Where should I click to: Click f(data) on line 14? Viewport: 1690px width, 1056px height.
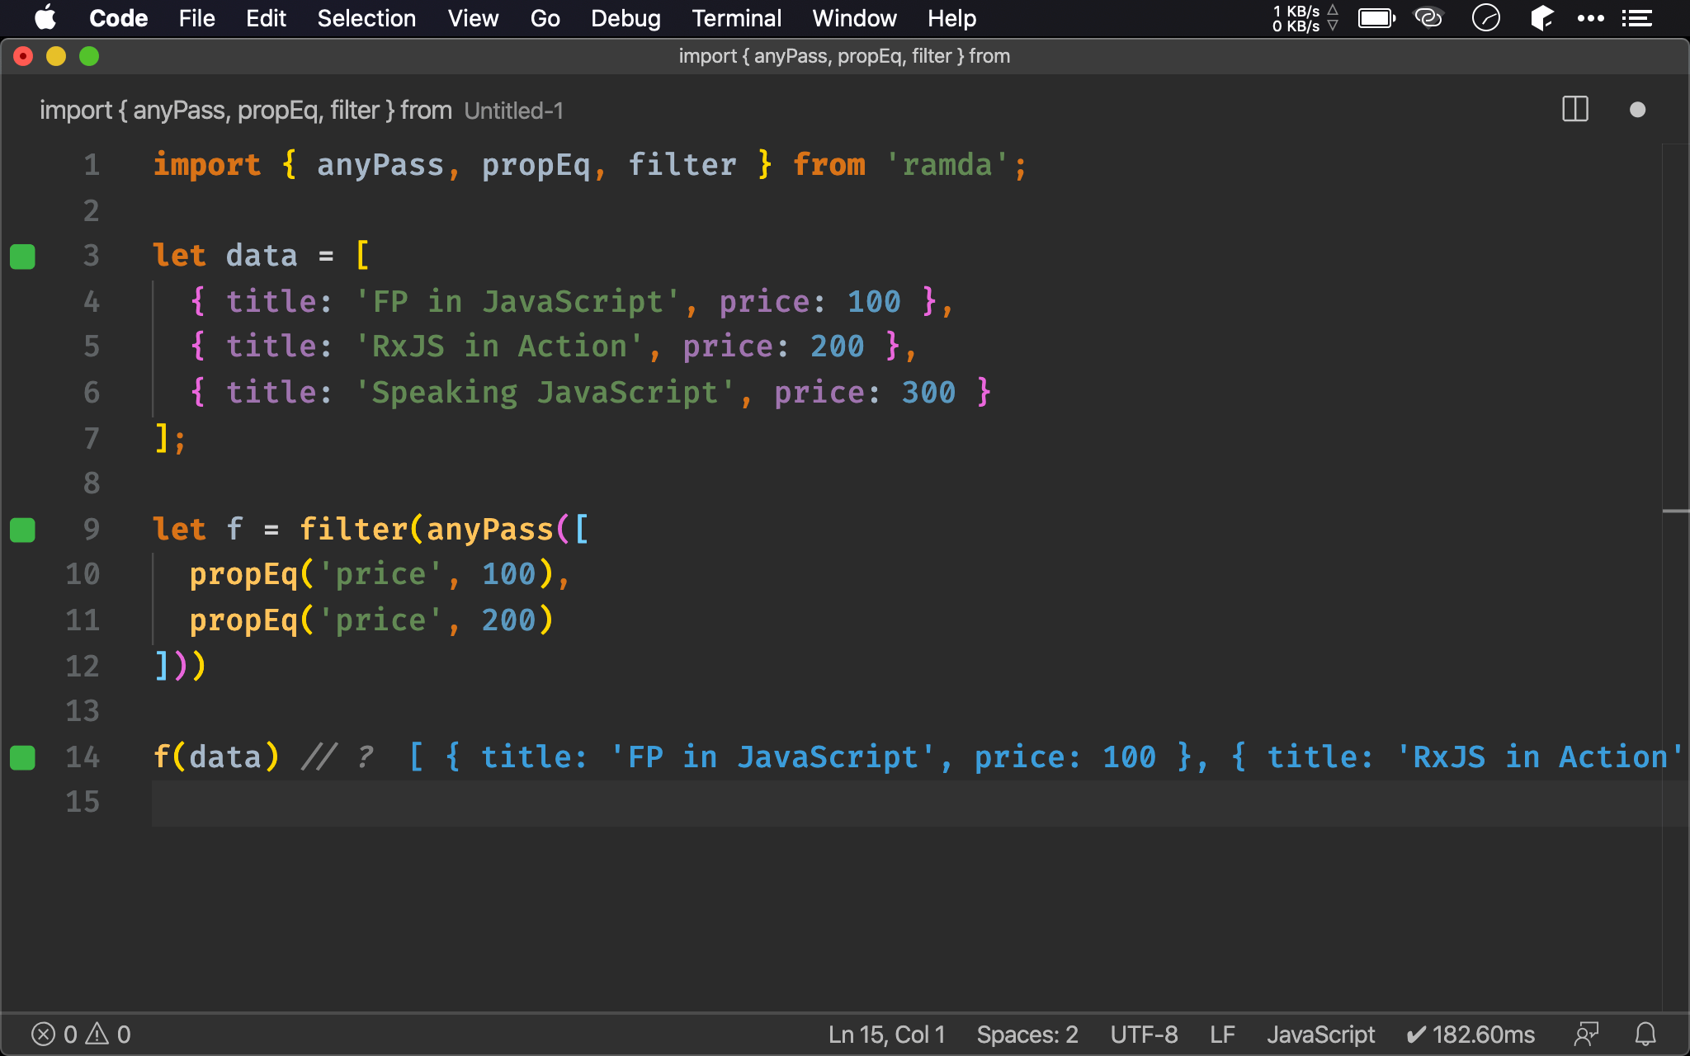pos(217,757)
